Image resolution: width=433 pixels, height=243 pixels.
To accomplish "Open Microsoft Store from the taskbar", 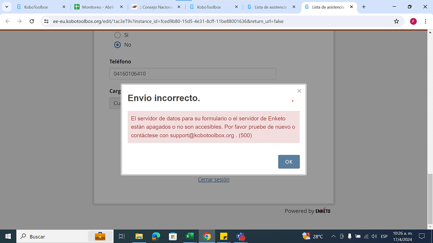I will pyautogui.click(x=173, y=236).
